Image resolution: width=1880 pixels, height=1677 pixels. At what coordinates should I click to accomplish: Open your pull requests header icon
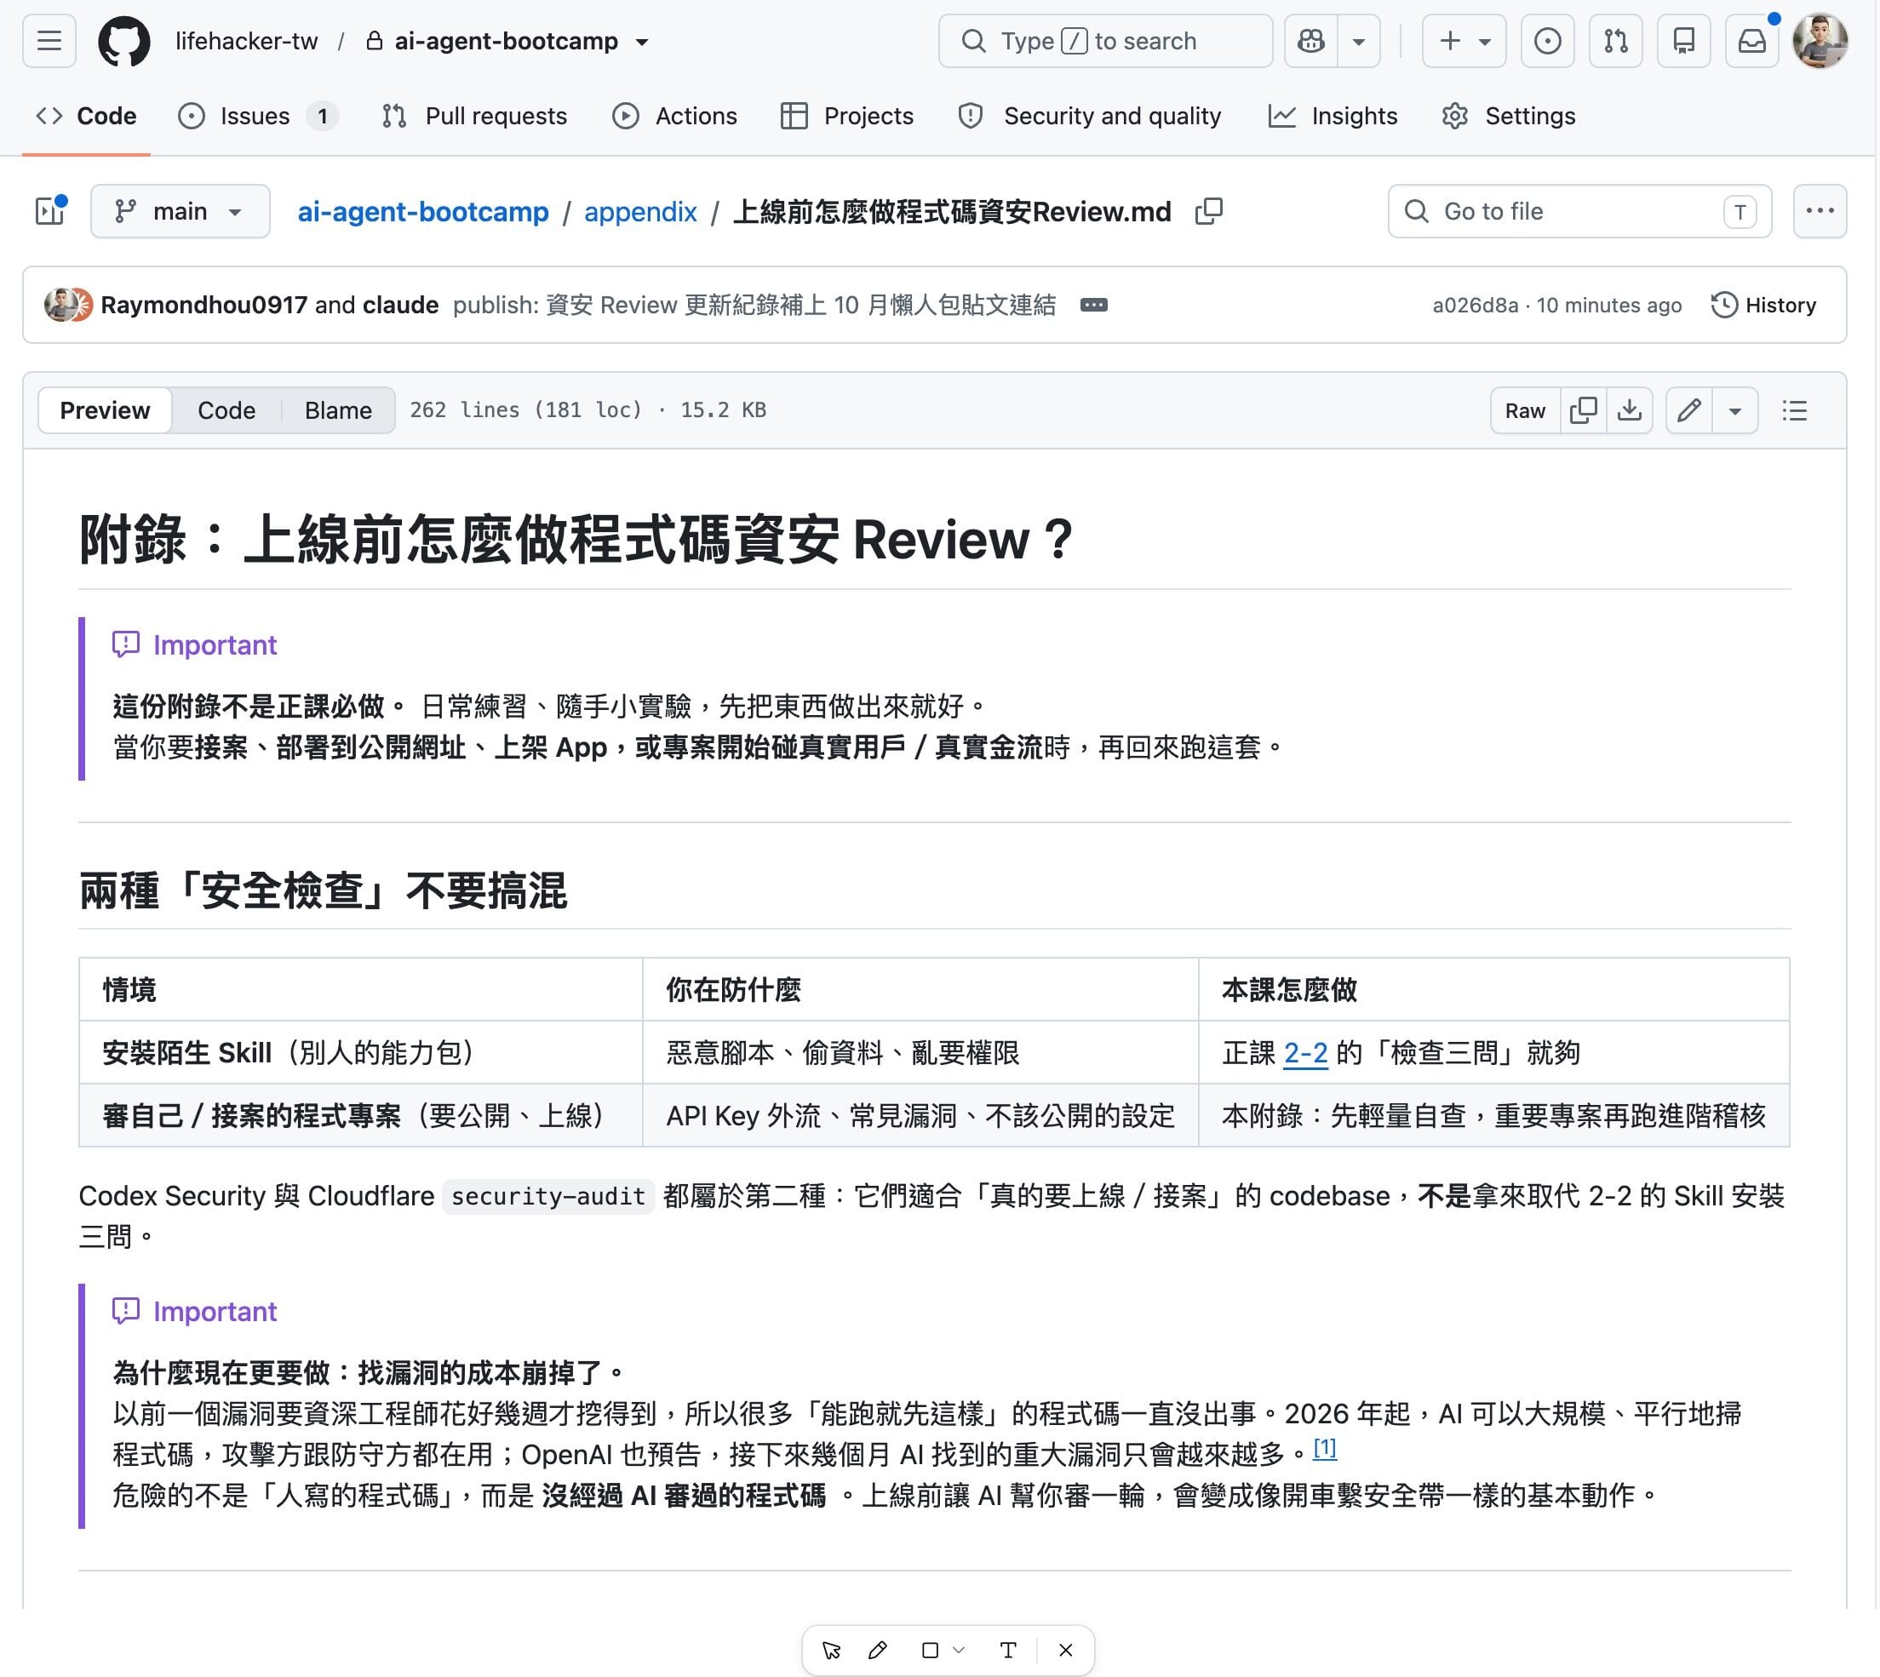pyautogui.click(x=1615, y=41)
